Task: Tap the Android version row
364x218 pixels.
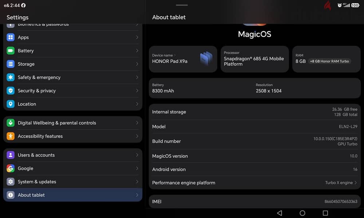Action: point(255,169)
